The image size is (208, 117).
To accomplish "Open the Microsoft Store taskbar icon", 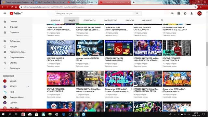I will point(37,114).
